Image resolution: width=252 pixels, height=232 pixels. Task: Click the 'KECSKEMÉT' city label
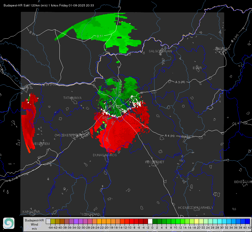tap(155, 162)
